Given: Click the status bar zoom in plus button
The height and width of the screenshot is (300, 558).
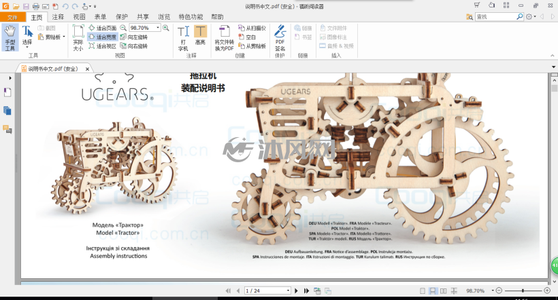Looking at the screenshot, I should coord(547,290).
